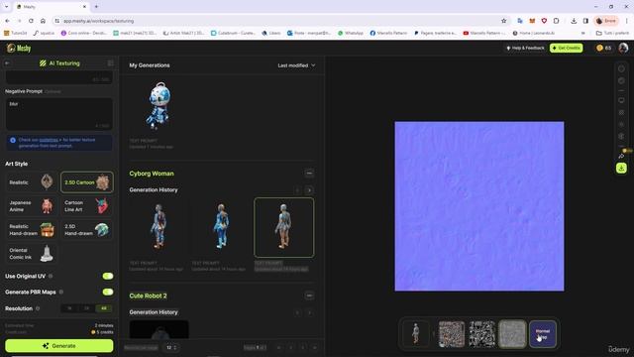Click the browser back arrow
Screen dimensions: 634x357
tap(7, 21)
